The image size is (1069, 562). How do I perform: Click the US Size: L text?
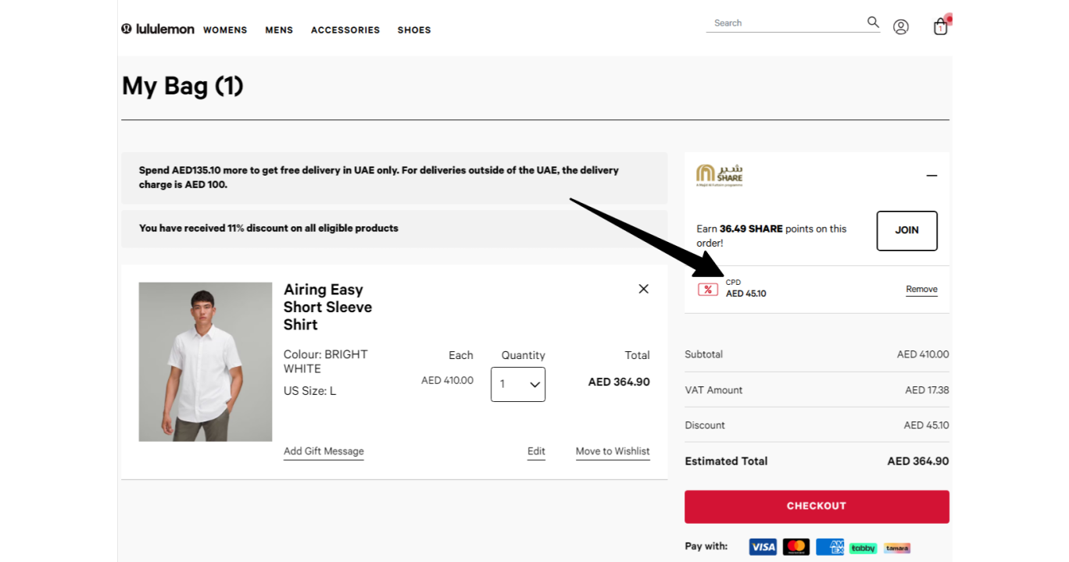tap(309, 391)
